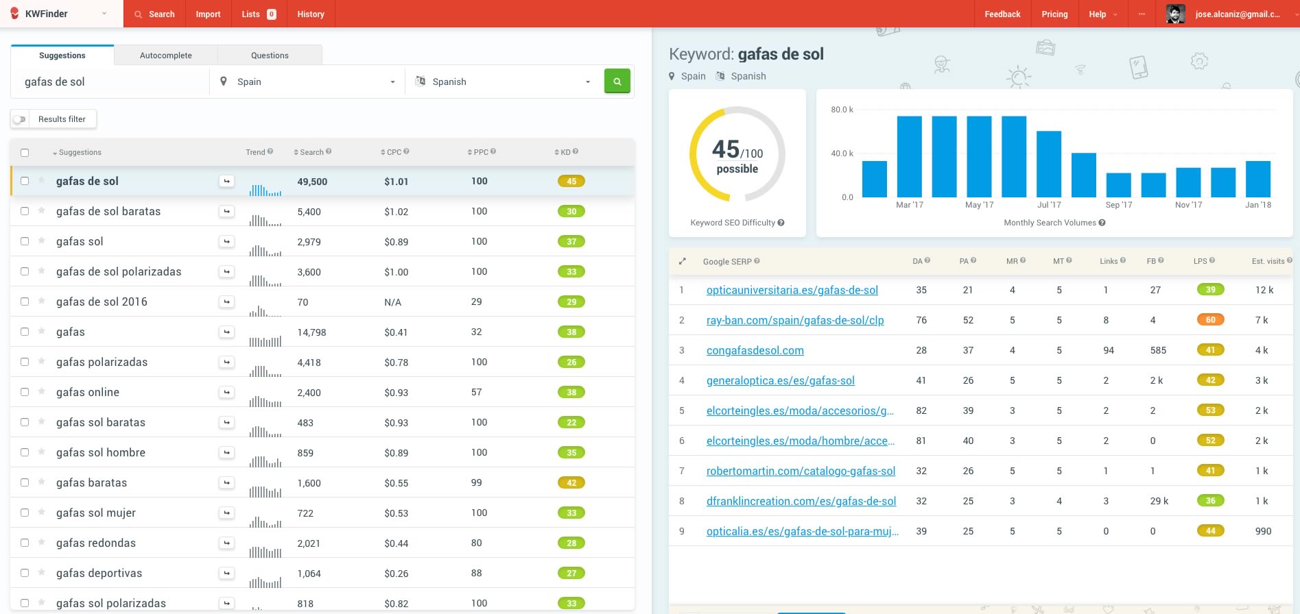Click the help icon next to KD header
This screenshot has height=614, width=1300.
coord(576,151)
